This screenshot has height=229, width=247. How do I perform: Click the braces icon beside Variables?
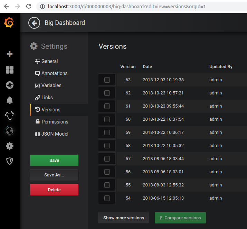(37, 86)
